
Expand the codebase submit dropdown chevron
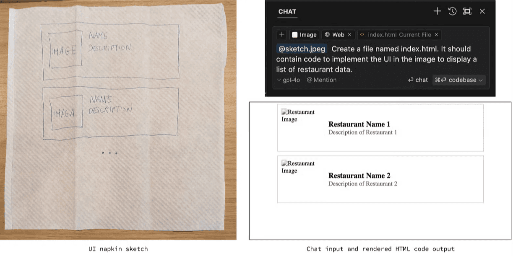click(x=482, y=80)
